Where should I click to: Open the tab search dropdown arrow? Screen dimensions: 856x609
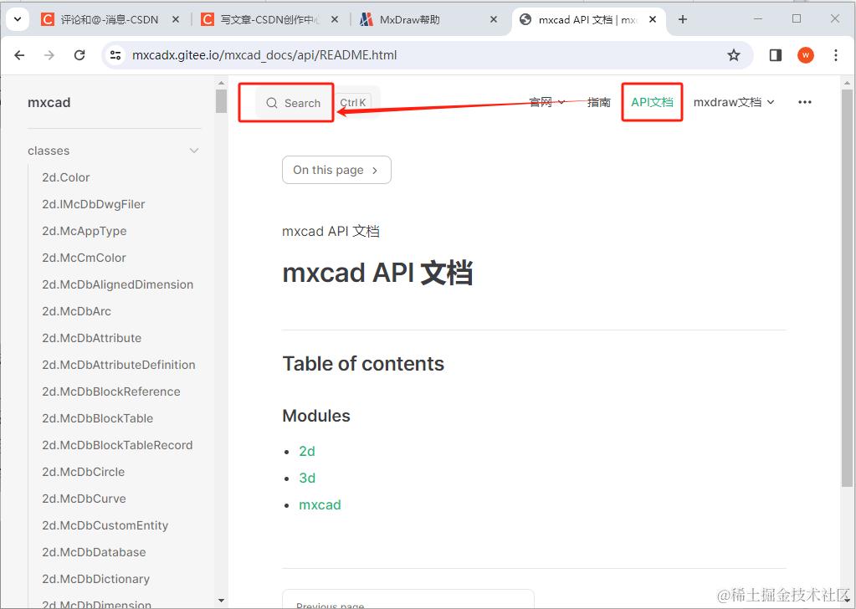[18, 19]
